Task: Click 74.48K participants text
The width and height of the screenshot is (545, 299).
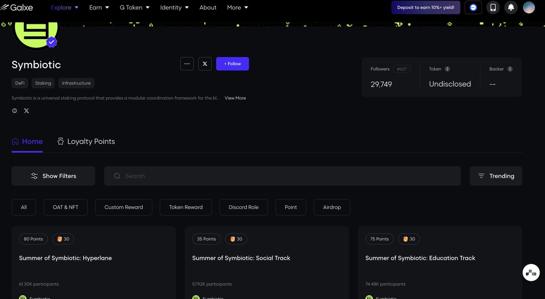Action: (x=386, y=284)
